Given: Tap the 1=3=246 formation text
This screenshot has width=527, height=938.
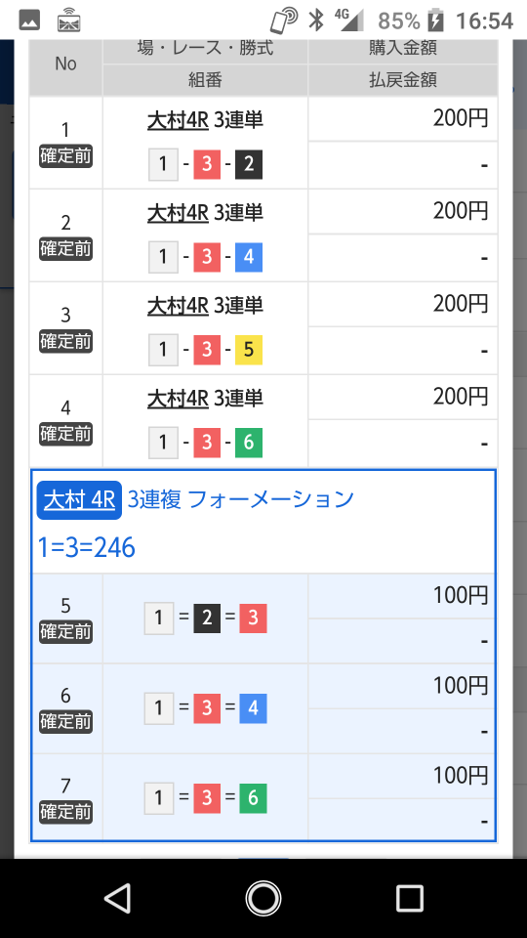Looking at the screenshot, I should 87,547.
